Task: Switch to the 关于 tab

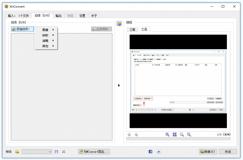Action: pyautogui.click(x=94, y=16)
